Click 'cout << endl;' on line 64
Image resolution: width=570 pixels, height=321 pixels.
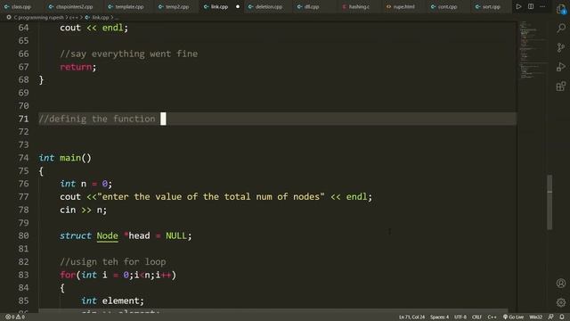(94, 28)
